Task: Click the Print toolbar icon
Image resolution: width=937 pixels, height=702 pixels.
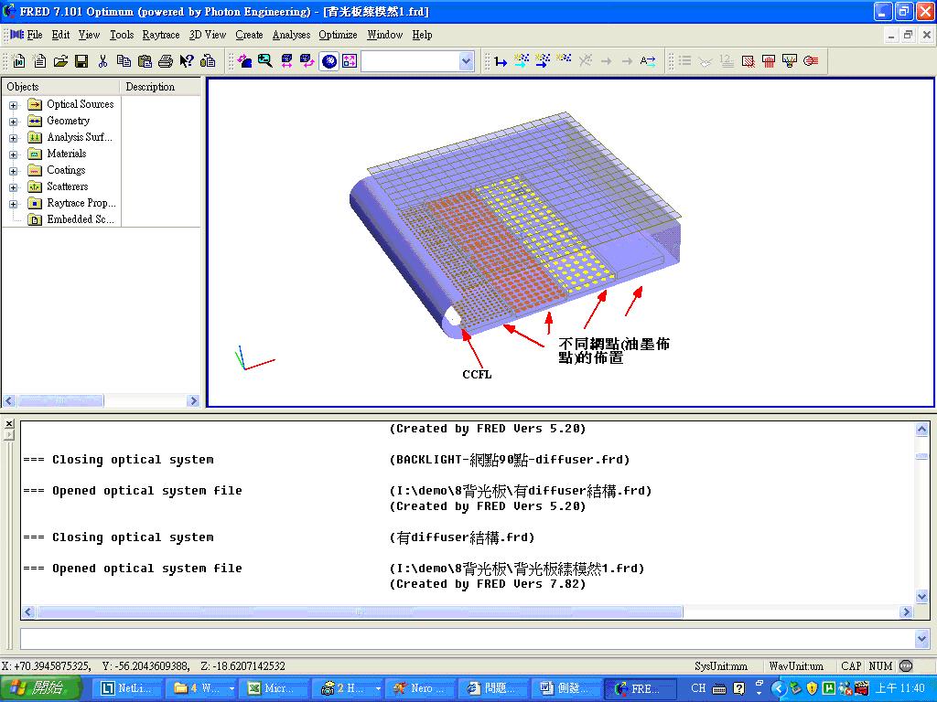Action: pos(166,61)
